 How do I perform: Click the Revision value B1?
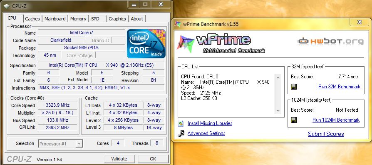[x=154, y=80]
